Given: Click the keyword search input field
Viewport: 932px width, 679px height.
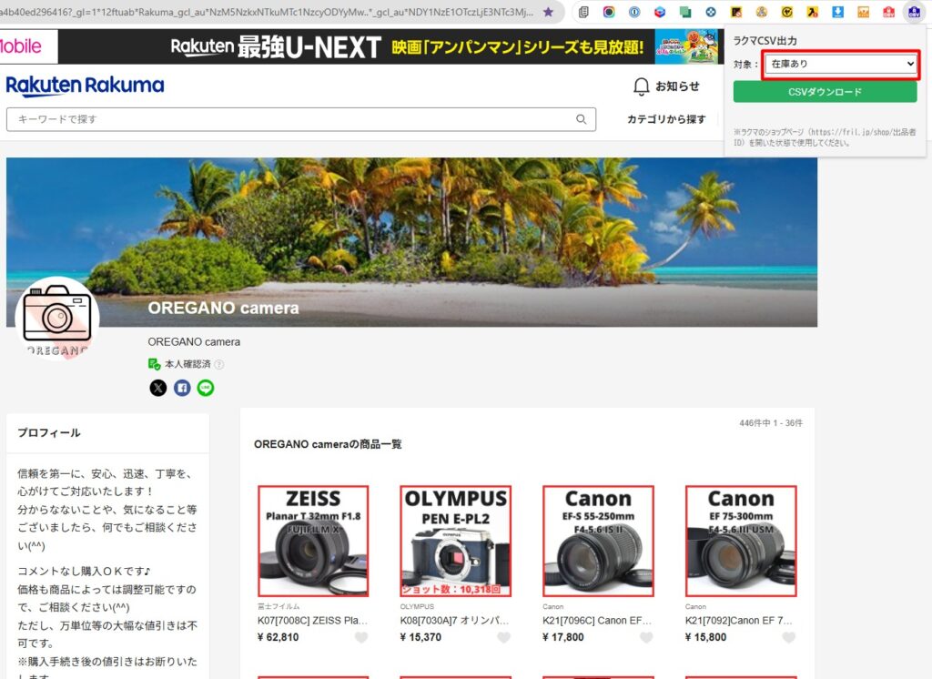Looking at the screenshot, I should [291, 119].
